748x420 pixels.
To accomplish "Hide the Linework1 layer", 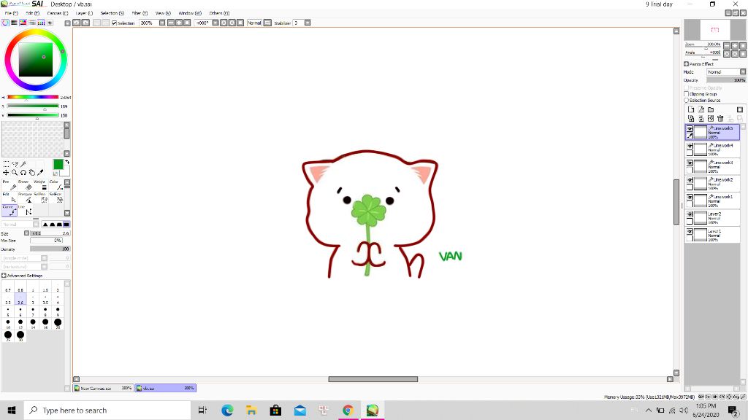I will pyautogui.click(x=690, y=197).
